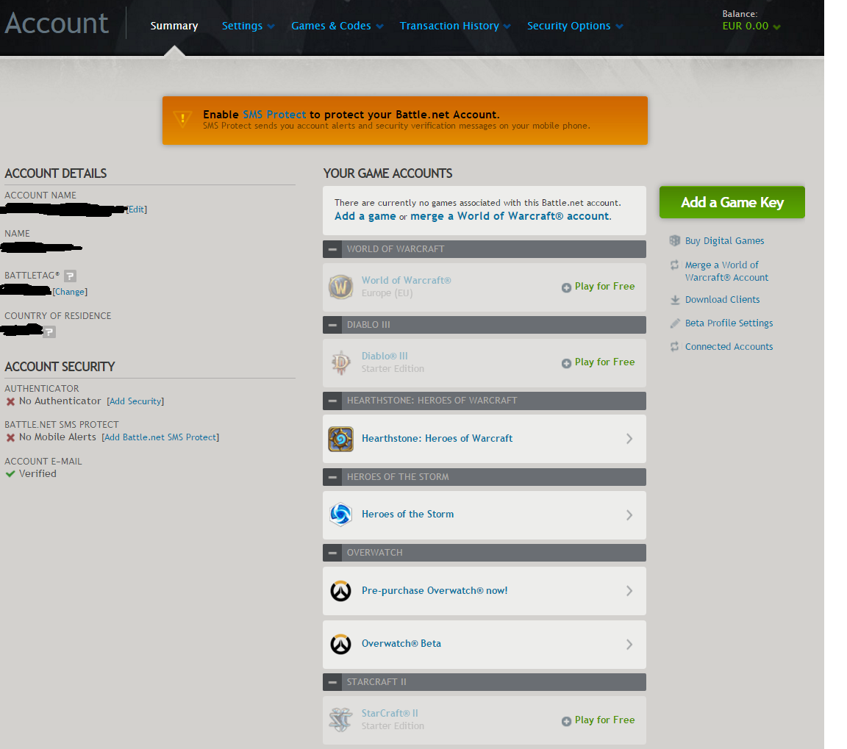Screen dimensions: 847x749
Task: Click the red X next to No Authenticator
Action: (x=10, y=402)
